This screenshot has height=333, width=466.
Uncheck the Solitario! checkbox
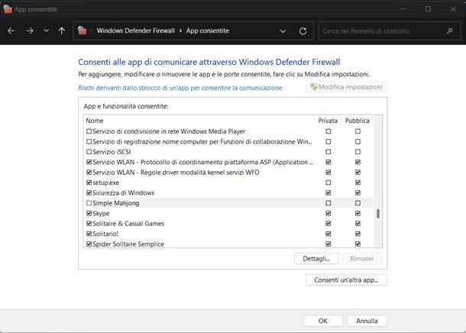pos(89,234)
